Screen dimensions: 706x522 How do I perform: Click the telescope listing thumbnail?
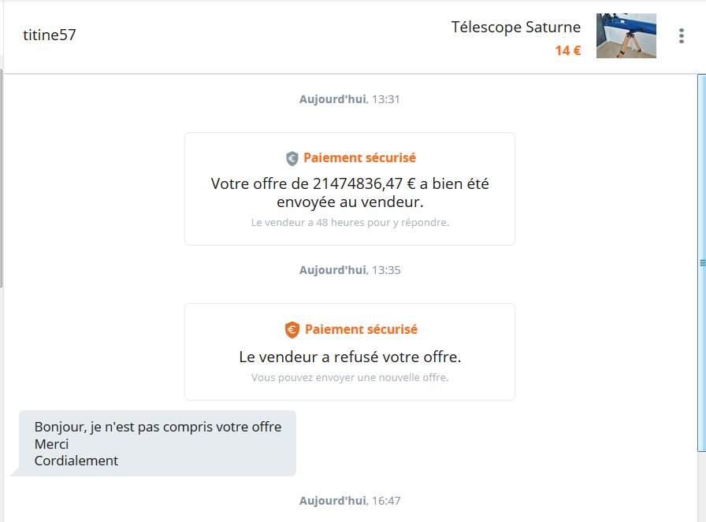626,36
